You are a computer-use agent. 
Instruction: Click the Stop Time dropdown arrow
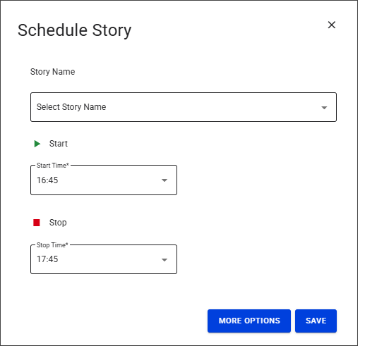[x=164, y=260]
